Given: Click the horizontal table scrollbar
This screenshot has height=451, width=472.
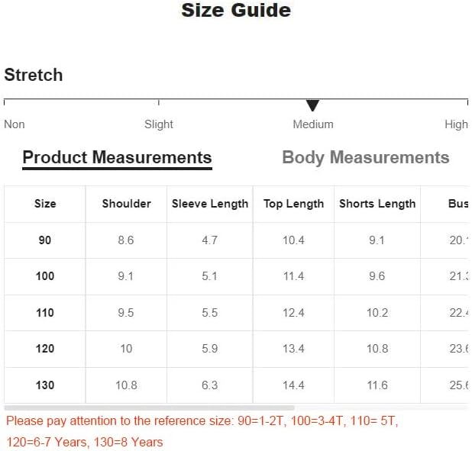Looking at the screenshot, I should [149, 408].
